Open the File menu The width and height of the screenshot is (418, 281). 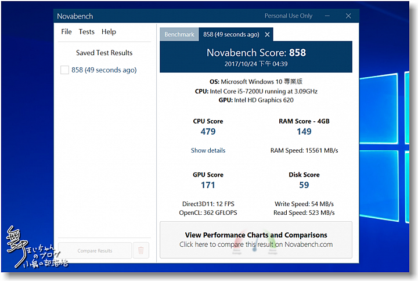coord(66,32)
